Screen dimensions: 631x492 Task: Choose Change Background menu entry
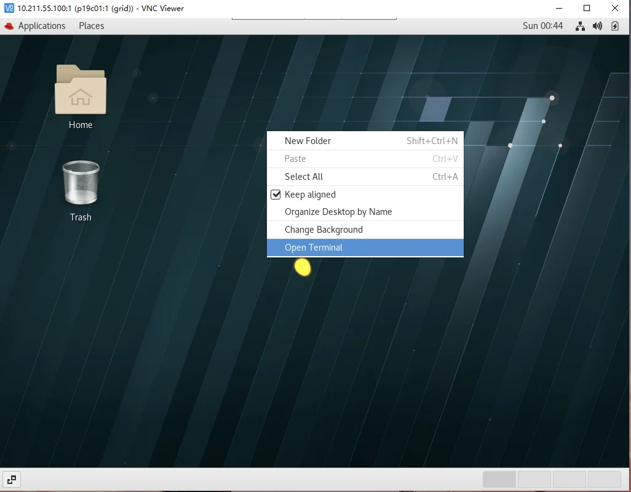tap(365, 230)
